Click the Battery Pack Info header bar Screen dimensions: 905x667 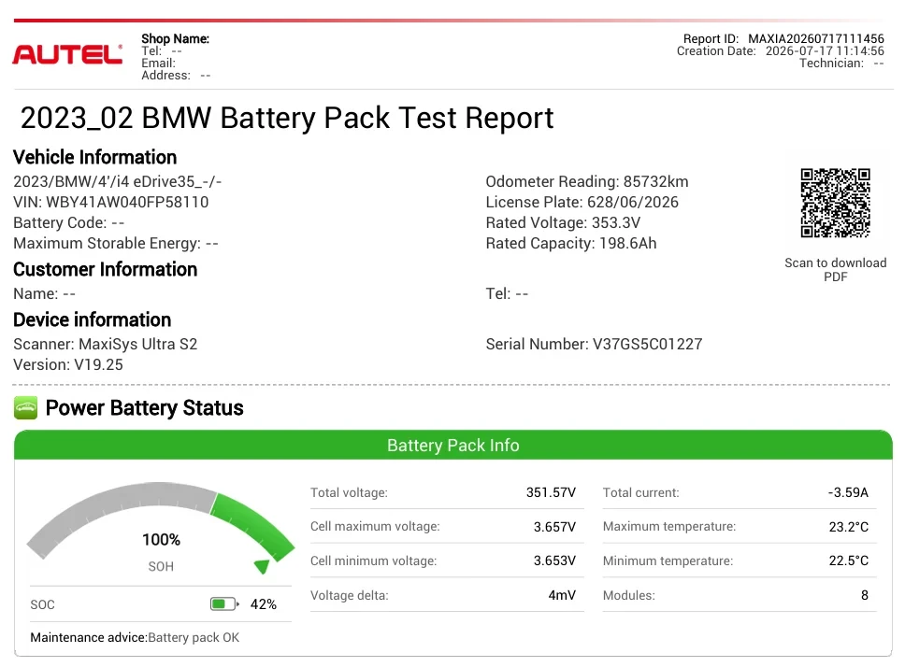coord(453,445)
